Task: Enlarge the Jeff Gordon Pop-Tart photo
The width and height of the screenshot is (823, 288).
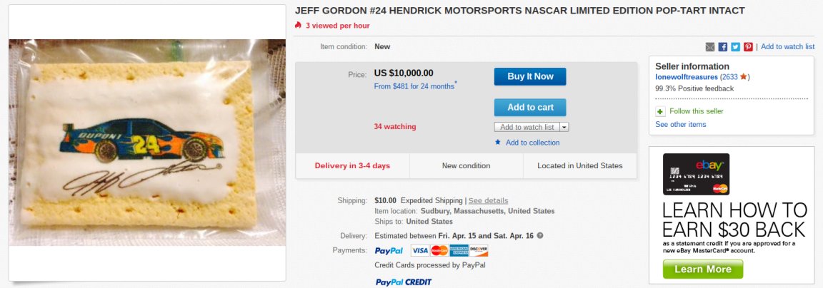Action: [x=147, y=143]
